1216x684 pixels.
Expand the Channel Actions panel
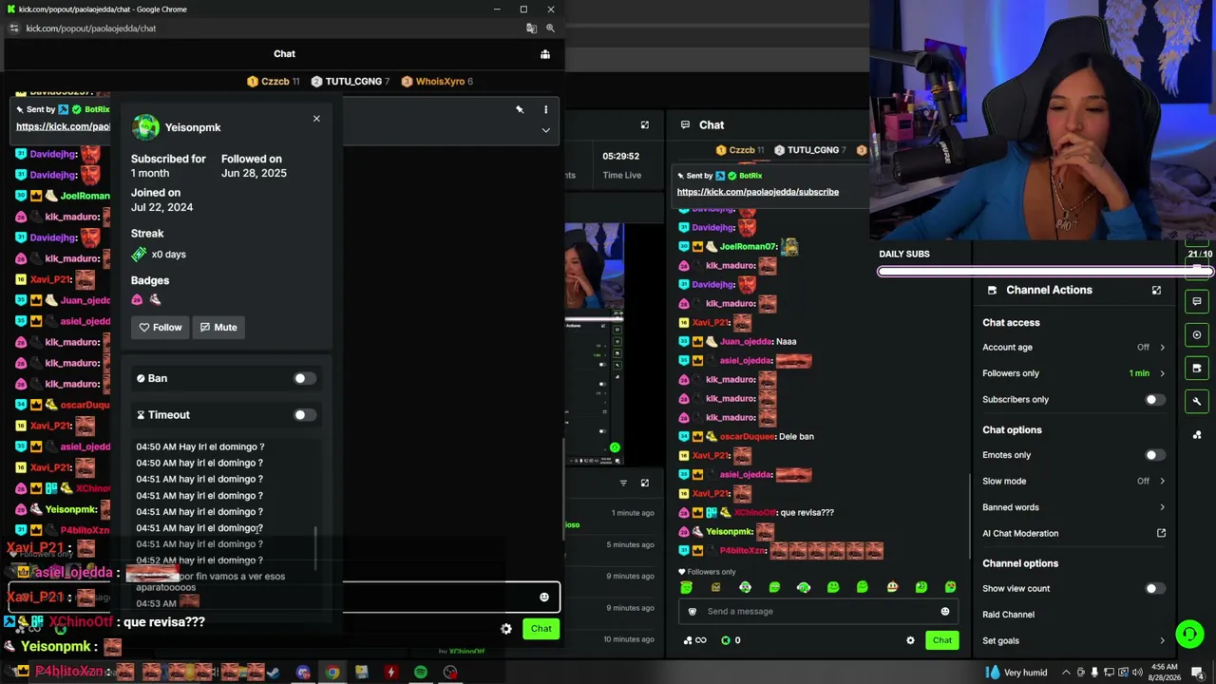pyautogui.click(x=1156, y=291)
